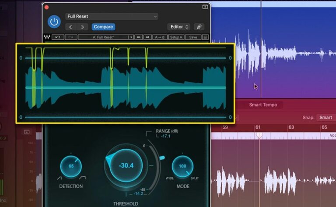This screenshot has width=336, height=207.
Task: Click the plugin window expand icon
Action: tap(205, 7)
